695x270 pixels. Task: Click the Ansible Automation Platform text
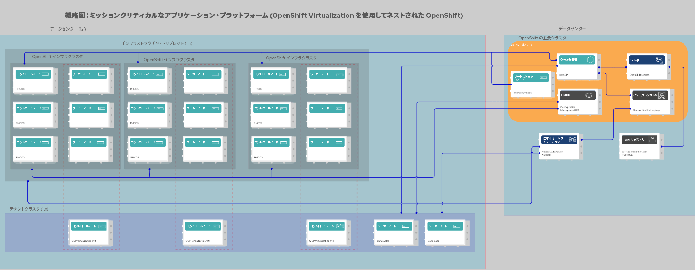[552, 153]
